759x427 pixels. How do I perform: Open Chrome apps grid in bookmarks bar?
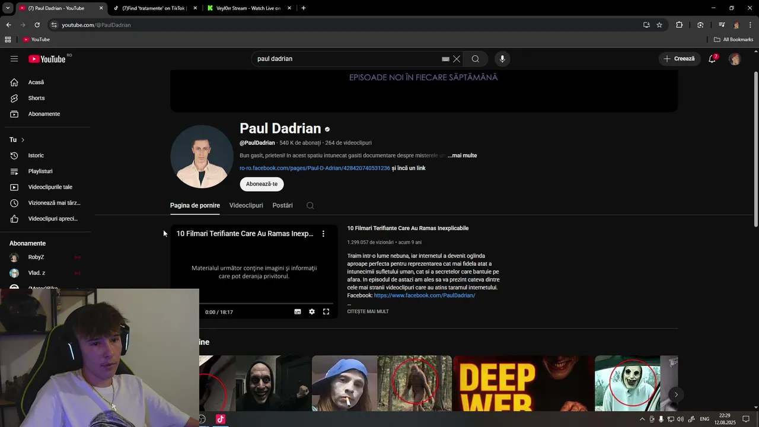coord(8,40)
